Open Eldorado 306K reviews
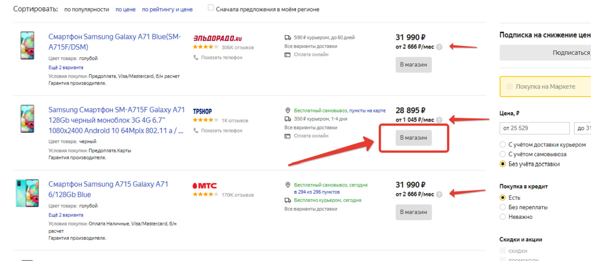591x261 pixels. pos(237,47)
